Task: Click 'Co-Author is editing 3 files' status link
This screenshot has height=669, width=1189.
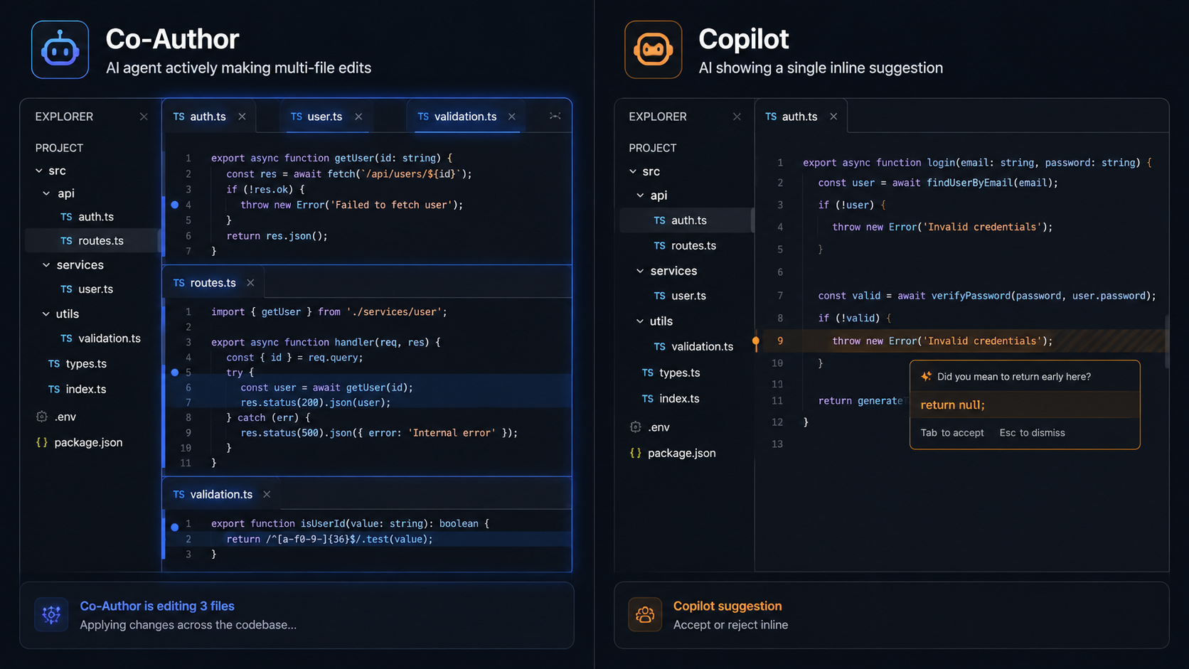Action: click(x=157, y=606)
